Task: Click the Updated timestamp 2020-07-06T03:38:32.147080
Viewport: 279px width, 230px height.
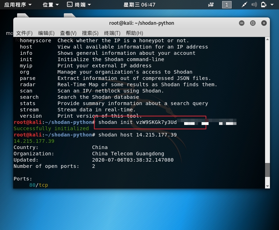Action: [133, 160]
